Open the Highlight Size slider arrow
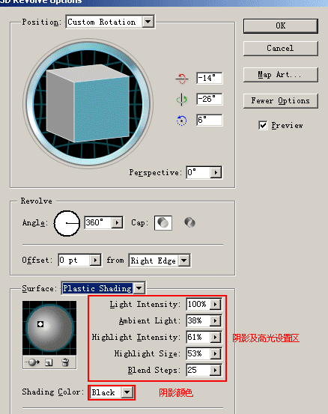This screenshot has width=328, height=414. pos(216,354)
